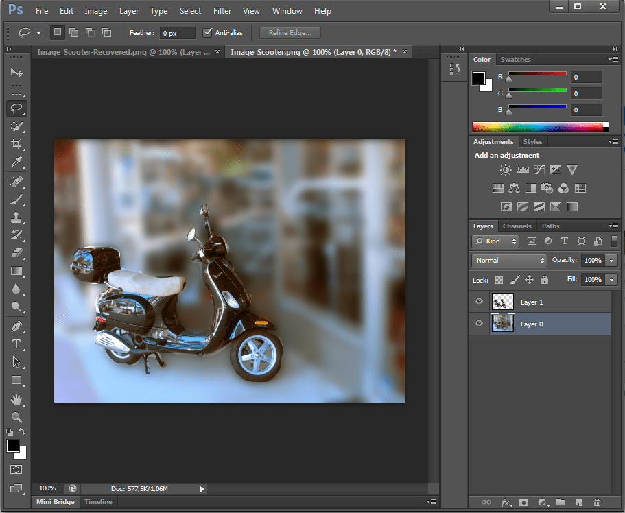Viewport: 625px width, 513px height.
Task: Click the Feather input field
Action: (x=177, y=33)
